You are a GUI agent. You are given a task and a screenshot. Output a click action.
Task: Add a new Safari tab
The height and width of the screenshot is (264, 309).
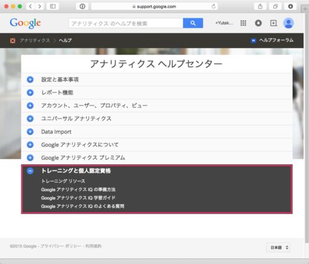(x=305, y=9)
